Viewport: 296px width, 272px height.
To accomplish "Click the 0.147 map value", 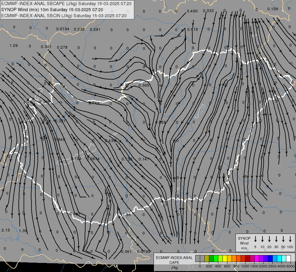I will (x=144, y=159).
